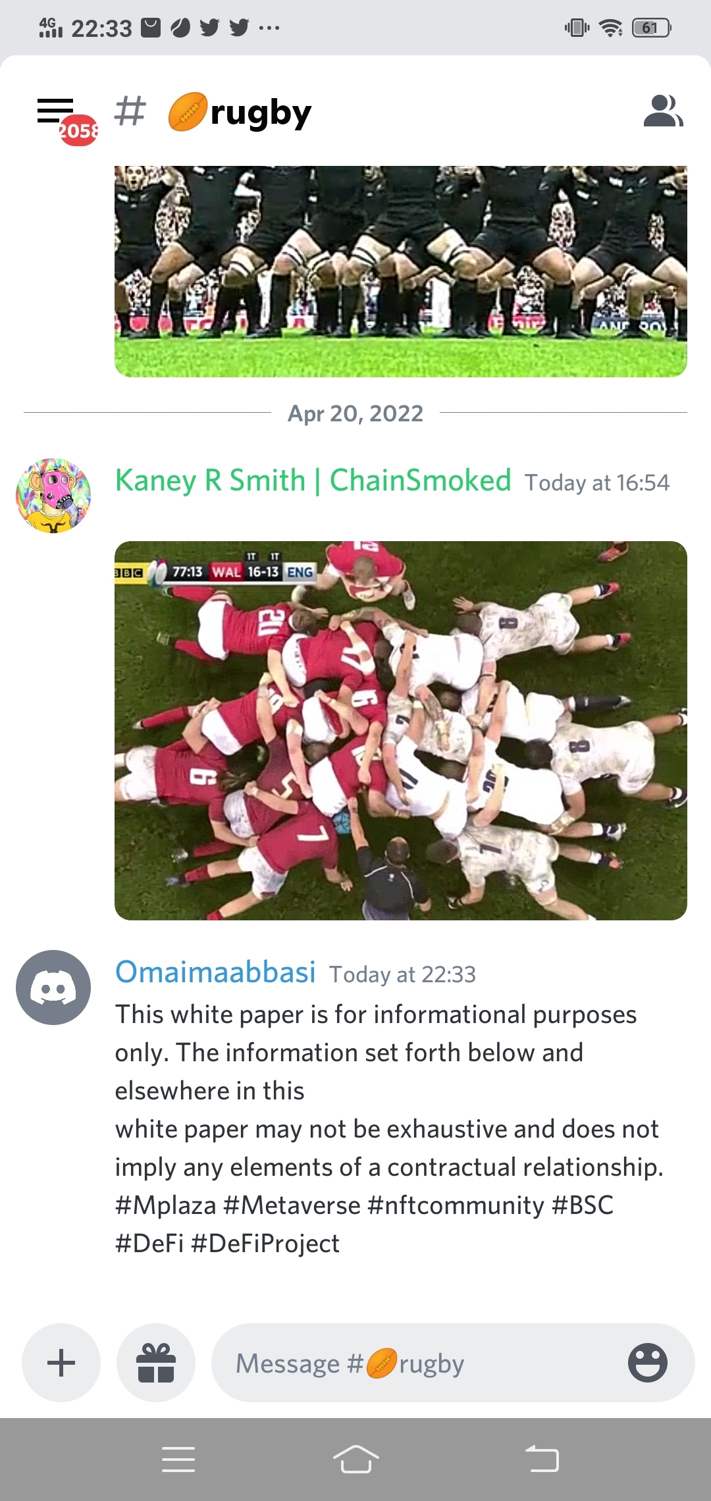The image size is (711, 1501).
Task: Tap the Omaimaabbasi username
Action: [x=215, y=972]
